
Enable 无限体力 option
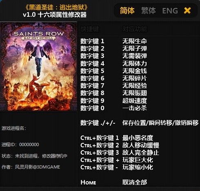point(135,63)
